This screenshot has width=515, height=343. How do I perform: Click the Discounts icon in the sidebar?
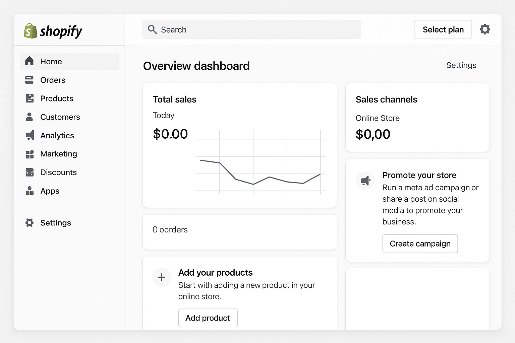pos(30,173)
